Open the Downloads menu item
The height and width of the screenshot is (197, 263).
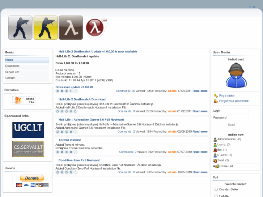pyautogui.click(x=27, y=66)
